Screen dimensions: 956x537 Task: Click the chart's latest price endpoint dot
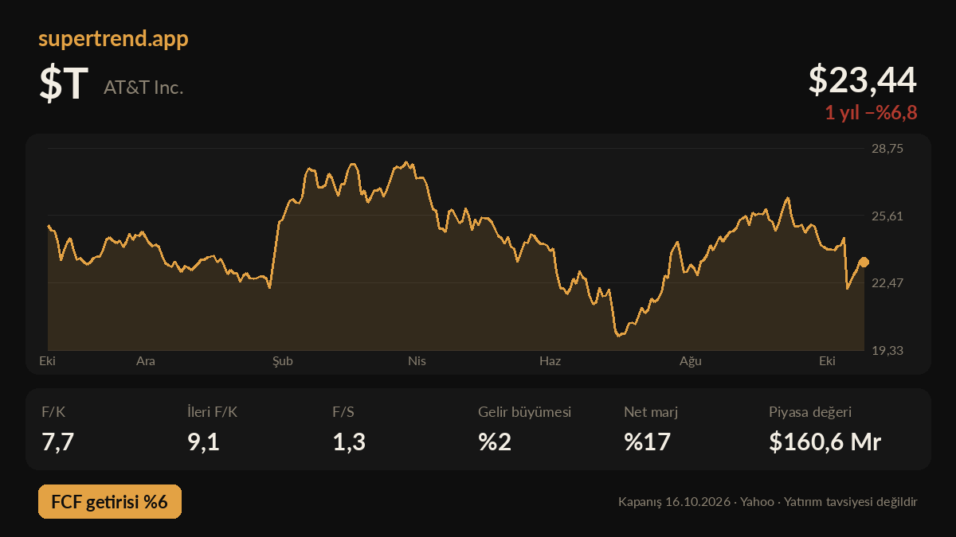tap(864, 262)
